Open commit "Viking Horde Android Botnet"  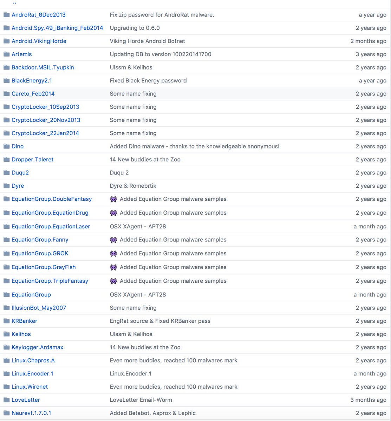(148, 41)
